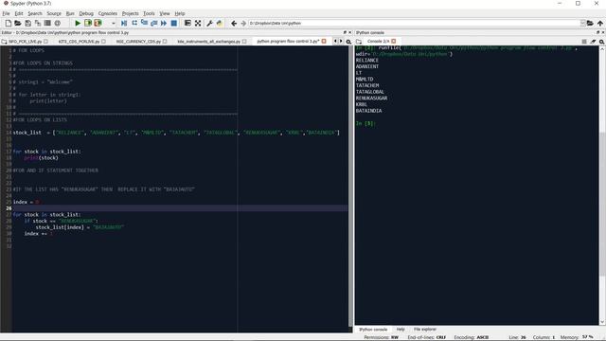Close the python program flow control 3.py tab

tap(324, 42)
